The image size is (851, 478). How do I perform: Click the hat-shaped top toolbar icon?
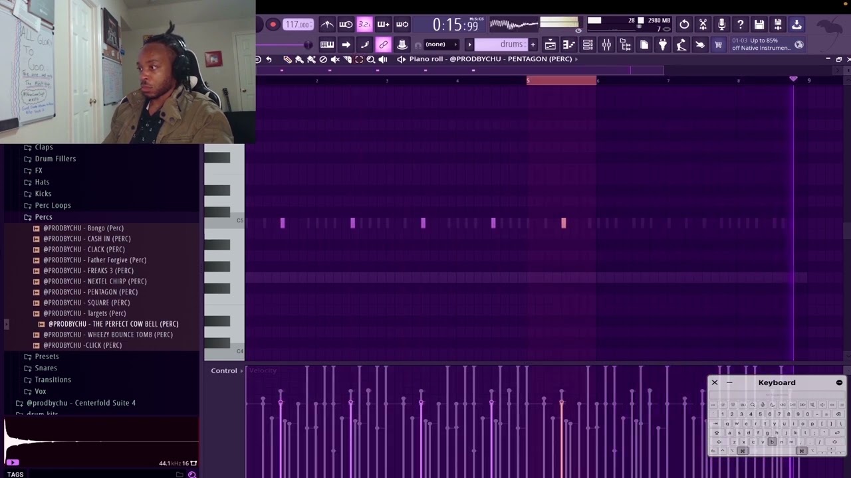[402, 44]
